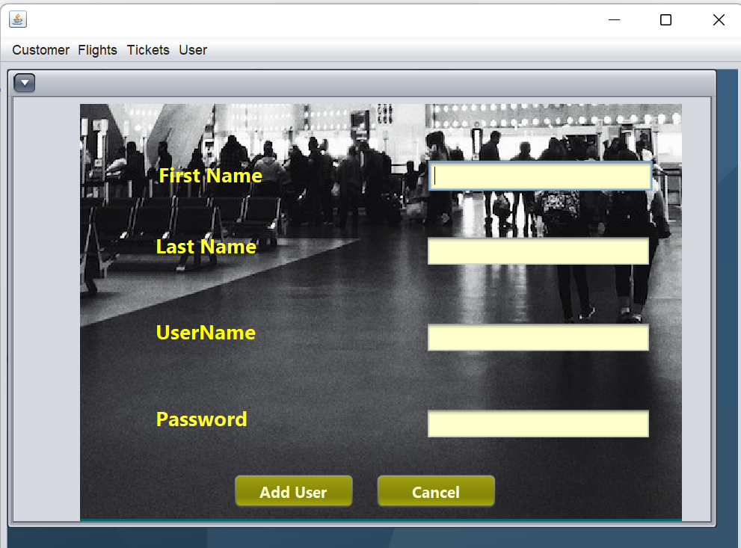Open the User menu

click(193, 50)
